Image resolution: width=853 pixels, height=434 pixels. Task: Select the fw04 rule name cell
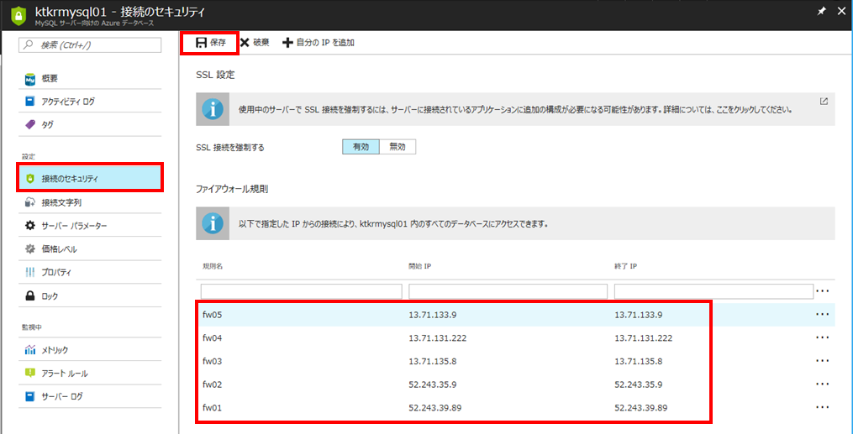click(212, 337)
